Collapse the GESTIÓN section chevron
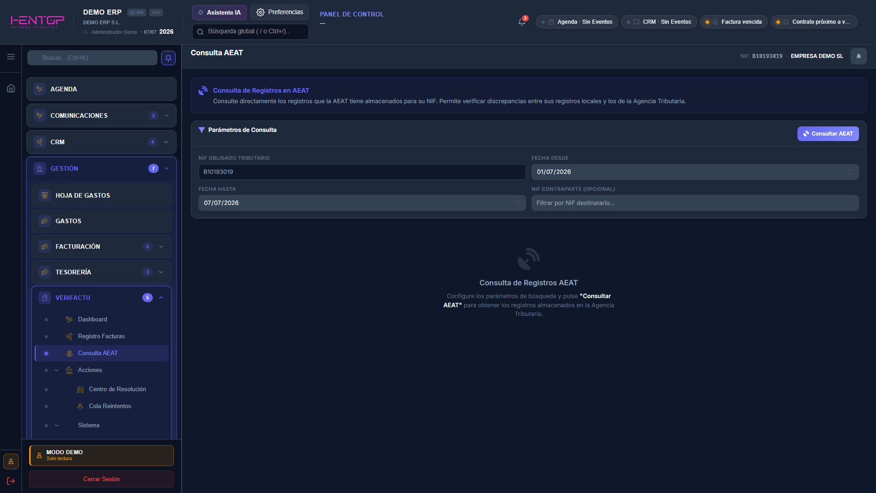Viewport: 876px width, 493px height. [167, 168]
